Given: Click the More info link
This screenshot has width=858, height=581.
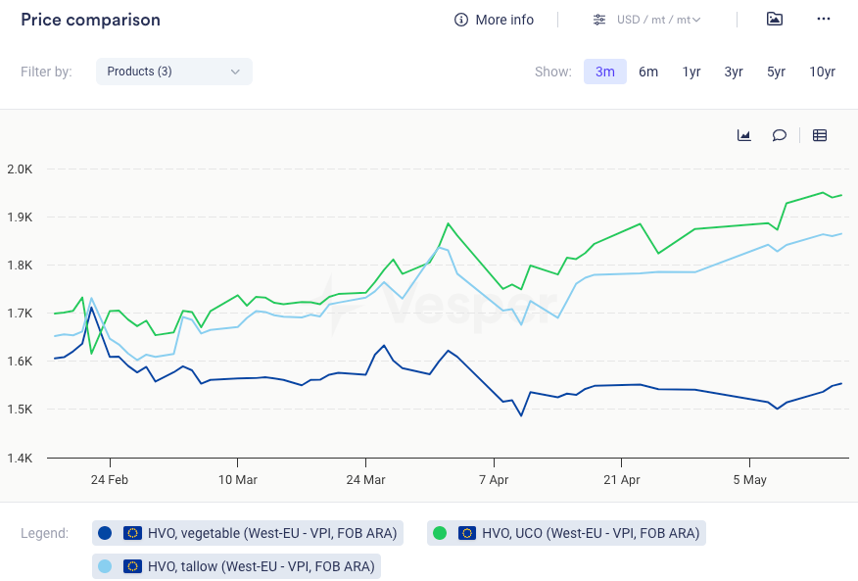Looking at the screenshot, I should (504, 20).
